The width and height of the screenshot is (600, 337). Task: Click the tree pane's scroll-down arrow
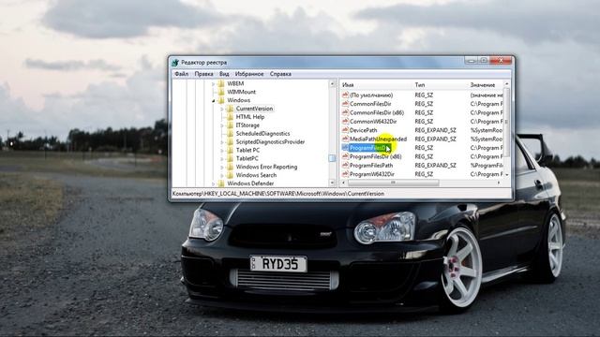332,183
